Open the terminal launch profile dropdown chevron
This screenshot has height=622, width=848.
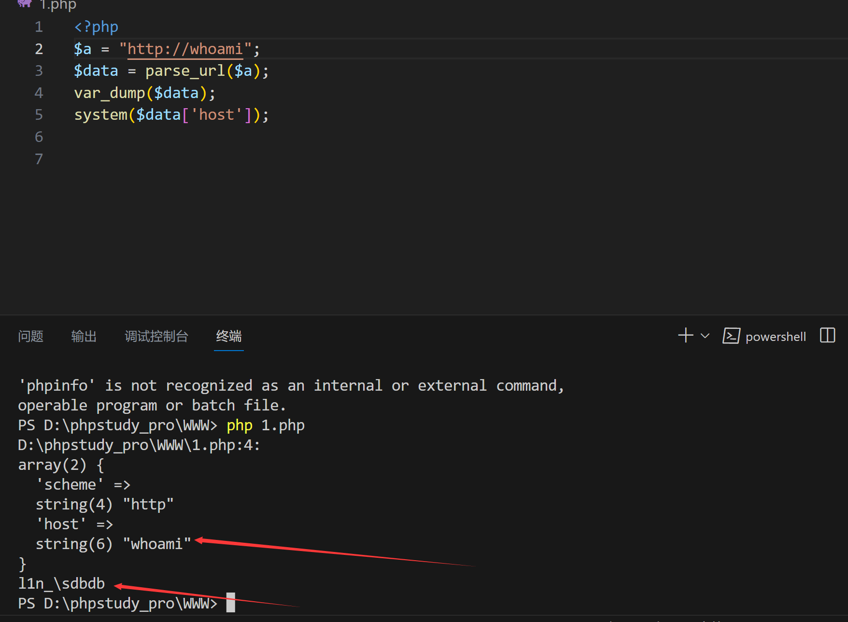click(x=705, y=336)
